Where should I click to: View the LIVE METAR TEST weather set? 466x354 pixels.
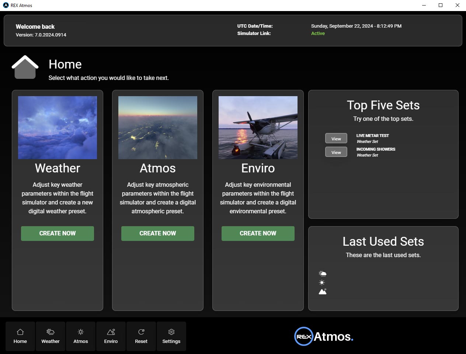(336, 138)
